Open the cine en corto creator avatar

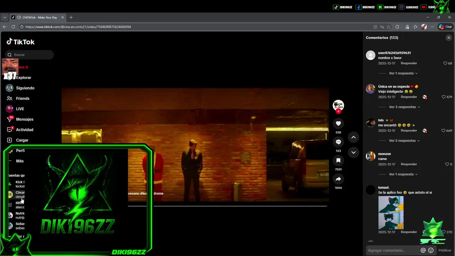coord(338,105)
